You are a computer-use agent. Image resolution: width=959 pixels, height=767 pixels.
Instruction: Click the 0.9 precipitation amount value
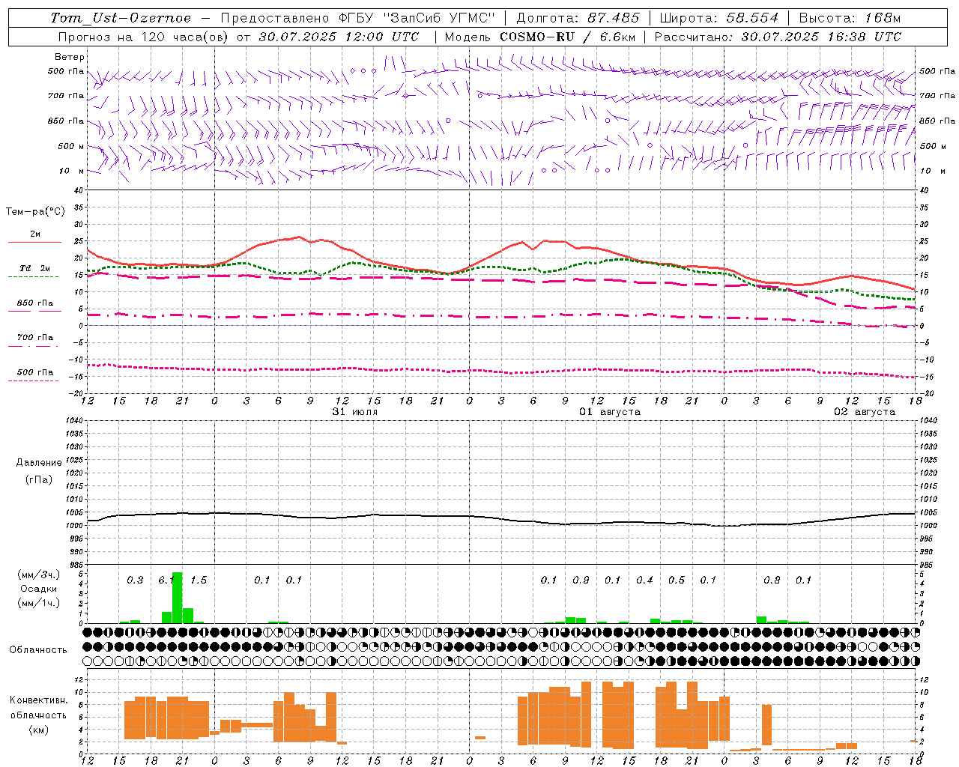(581, 580)
